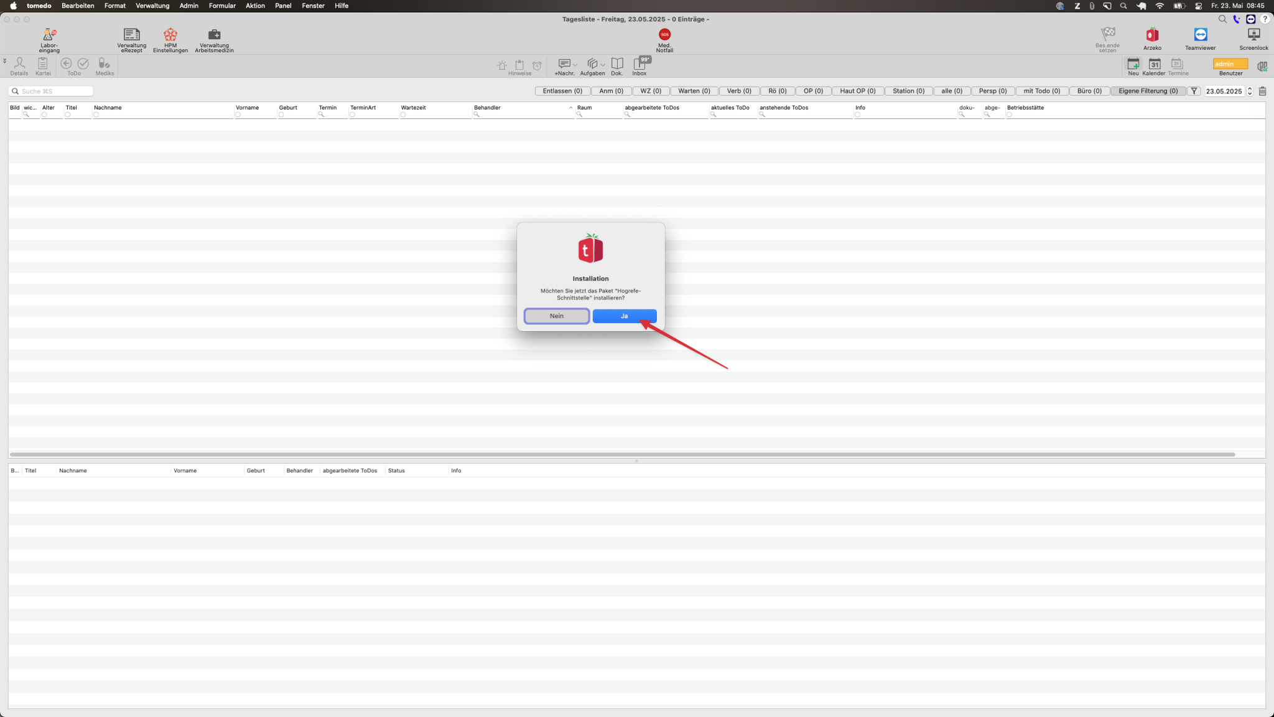Open the Hilfe menu
Screen dimensions: 1274x717
tap(342, 6)
